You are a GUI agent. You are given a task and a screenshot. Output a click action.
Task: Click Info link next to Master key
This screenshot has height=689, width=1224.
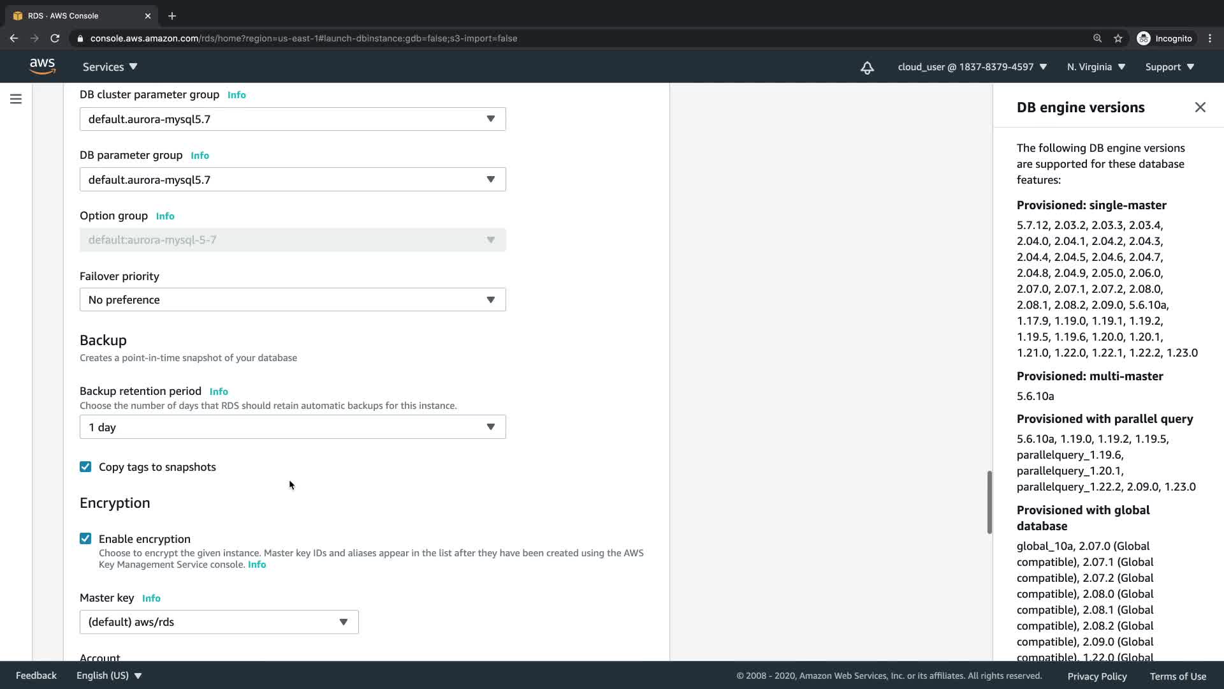pyautogui.click(x=151, y=598)
